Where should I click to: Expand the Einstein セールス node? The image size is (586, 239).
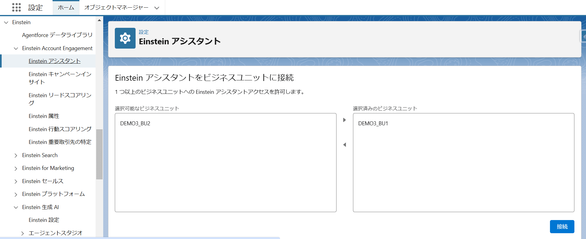pyautogui.click(x=16, y=182)
